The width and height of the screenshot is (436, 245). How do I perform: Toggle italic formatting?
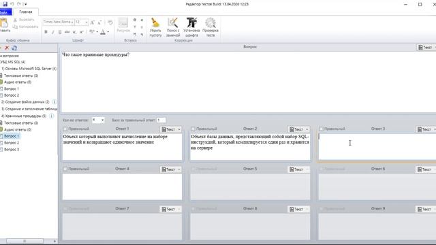(53, 32)
